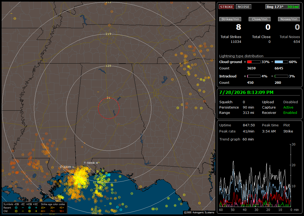This screenshot has width=304, height=216.
Task: Pick the 45+ strike age color code
Action: 62,208
